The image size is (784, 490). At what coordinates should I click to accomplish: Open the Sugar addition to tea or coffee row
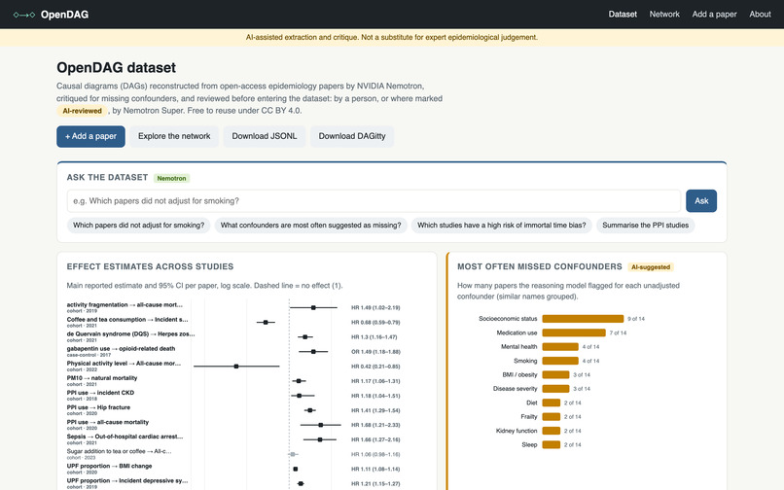pos(233,454)
